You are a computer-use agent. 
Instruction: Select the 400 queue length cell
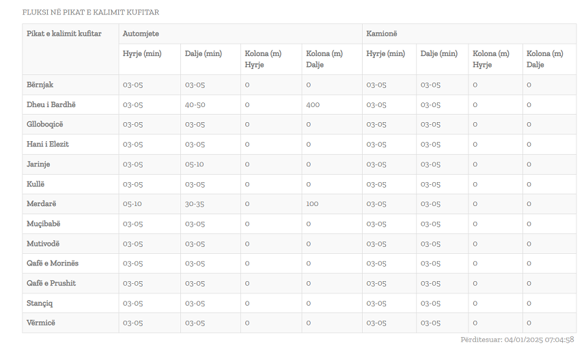pos(313,104)
